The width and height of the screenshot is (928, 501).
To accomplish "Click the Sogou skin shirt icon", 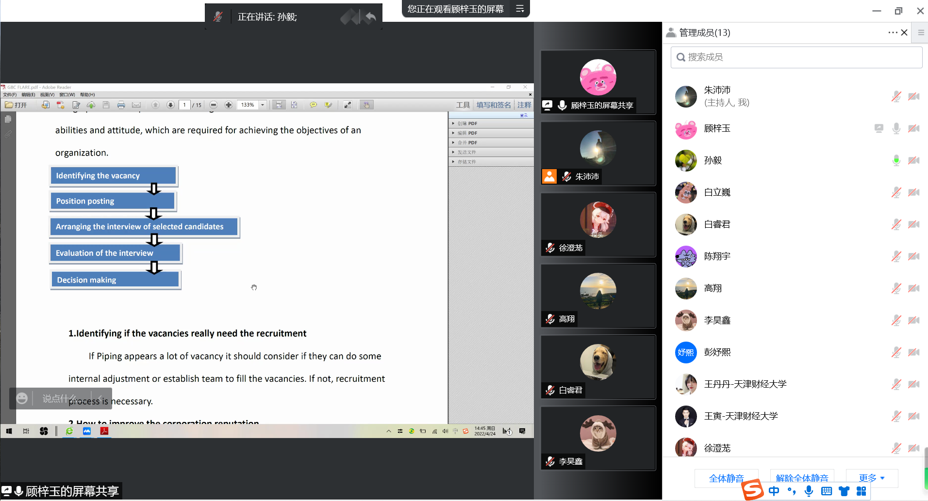I will (x=844, y=491).
